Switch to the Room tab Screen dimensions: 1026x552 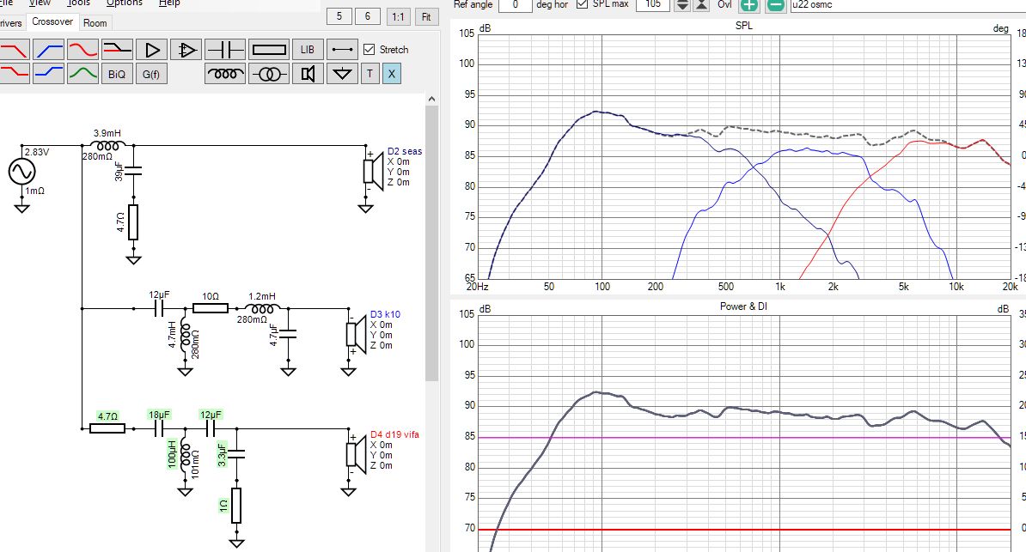95,23
